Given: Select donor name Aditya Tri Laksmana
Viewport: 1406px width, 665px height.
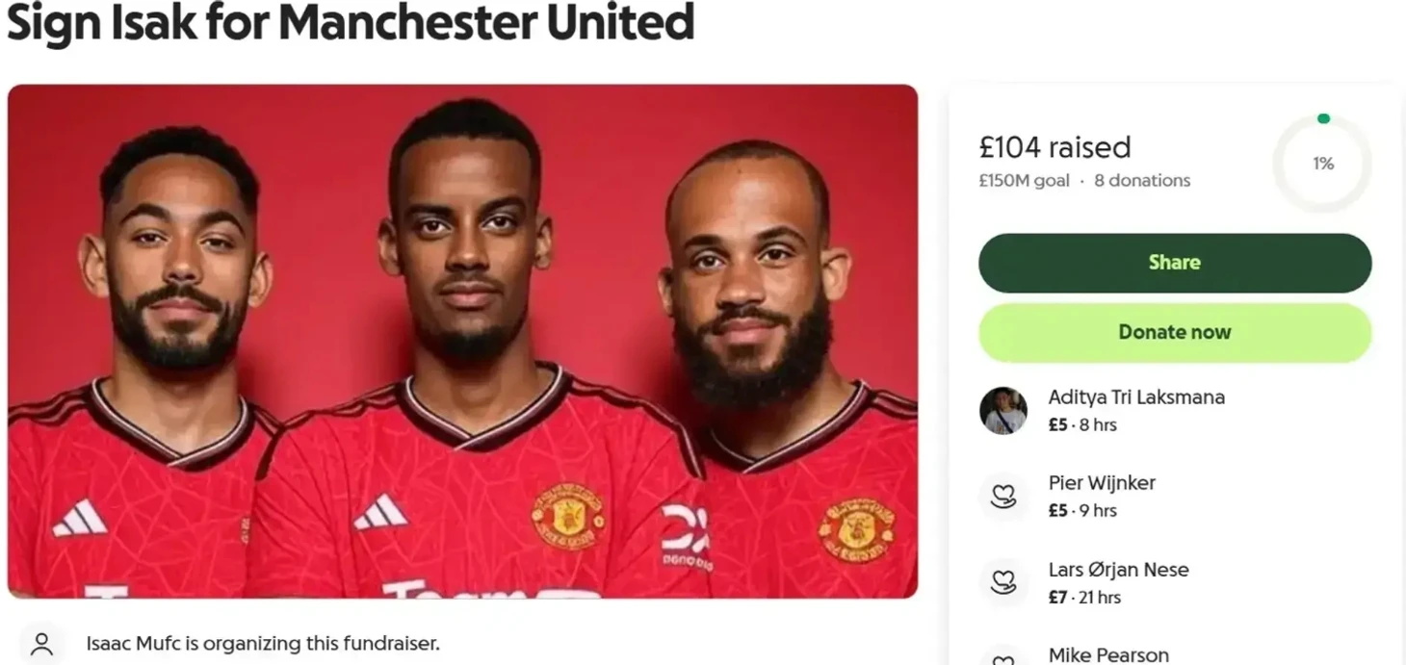Looking at the screenshot, I should (1136, 397).
